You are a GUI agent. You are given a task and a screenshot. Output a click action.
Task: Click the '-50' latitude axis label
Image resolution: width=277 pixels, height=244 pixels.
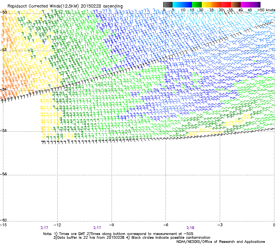(3, 12)
